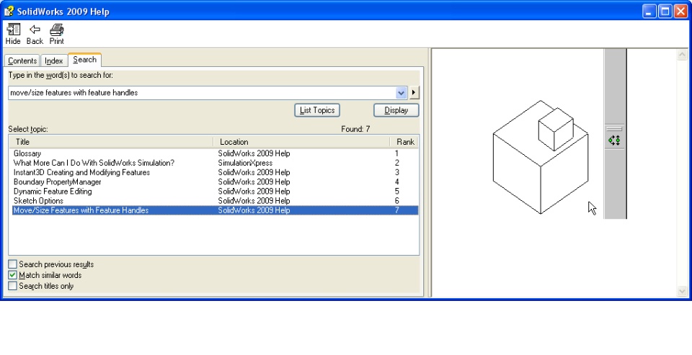The height and width of the screenshot is (355, 692).
Task: Select Move/Size Features with Feature Handles topic
Action: point(215,210)
